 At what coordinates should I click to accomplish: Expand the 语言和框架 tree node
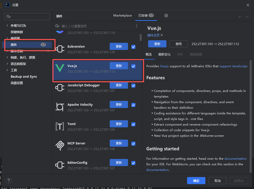(x=7, y=64)
